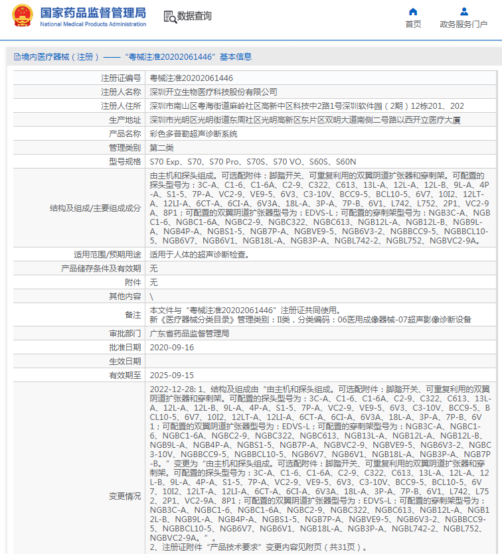Open the 政务服务门户 menu item
The image size is (502, 554).
click(463, 25)
